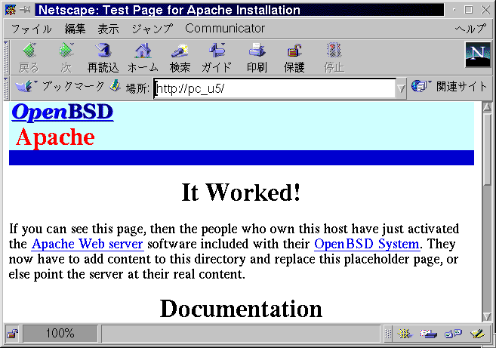
Task: Print the page with 印刷
Action: click(257, 58)
